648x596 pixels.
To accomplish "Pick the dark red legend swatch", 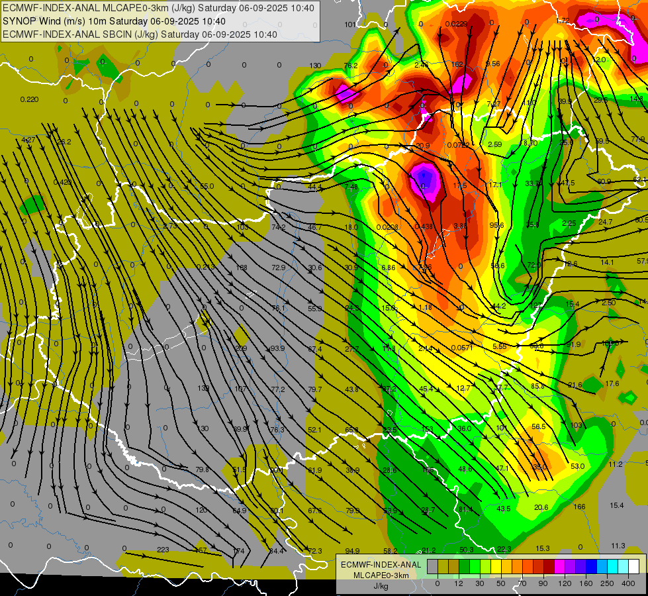I will coord(549,566).
